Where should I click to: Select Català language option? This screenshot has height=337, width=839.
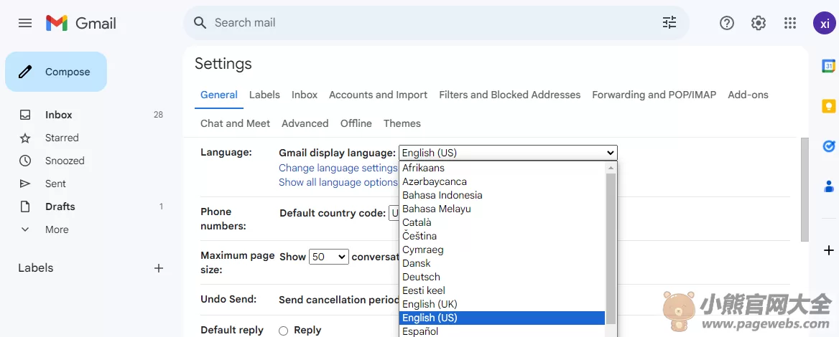502,223
